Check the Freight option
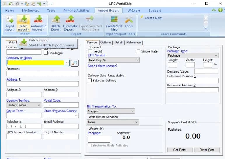 click(90, 51)
